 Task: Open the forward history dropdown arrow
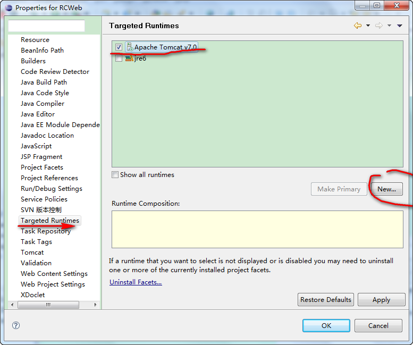tap(389, 26)
